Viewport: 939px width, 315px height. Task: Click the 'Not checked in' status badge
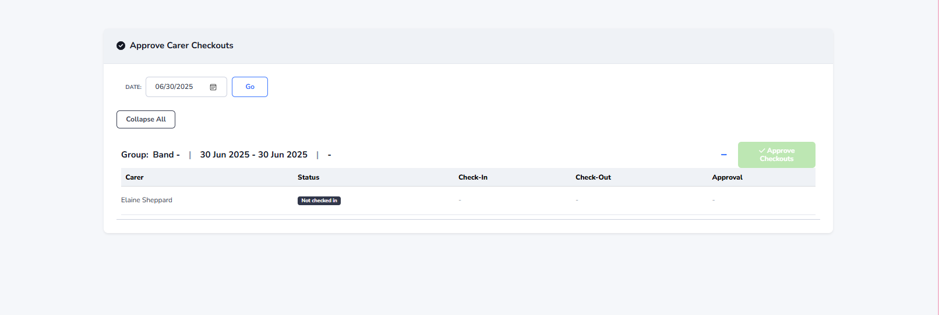click(319, 201)
